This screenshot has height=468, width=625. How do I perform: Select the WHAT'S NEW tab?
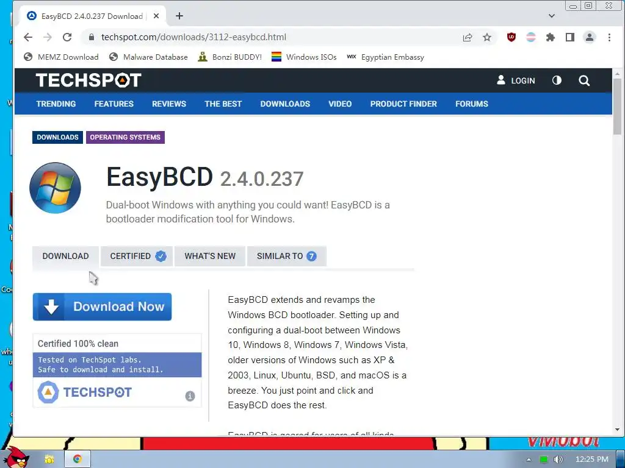click(210, 257)
